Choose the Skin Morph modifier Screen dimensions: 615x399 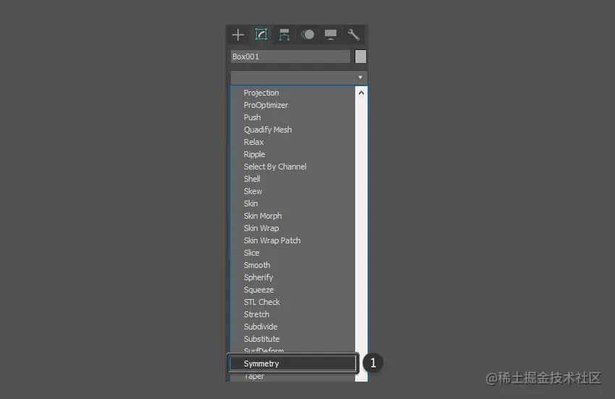pyautogui.click(x=263, y=216)
